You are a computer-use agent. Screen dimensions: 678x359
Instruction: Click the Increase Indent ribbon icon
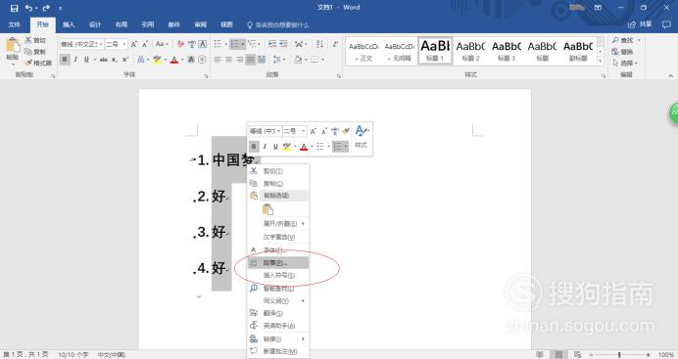[283, 44]
